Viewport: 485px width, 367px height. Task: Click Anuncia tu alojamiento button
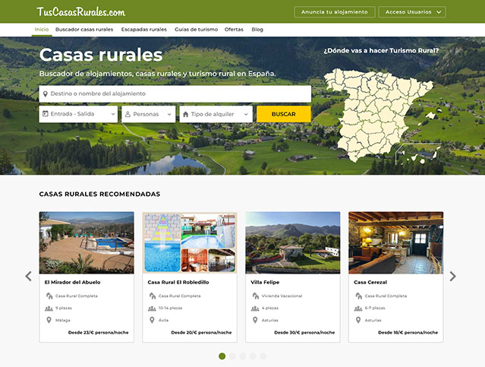click(x=334, y=12)
